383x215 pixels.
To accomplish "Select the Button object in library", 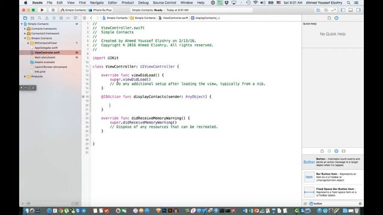I will [x=333, y=162].
